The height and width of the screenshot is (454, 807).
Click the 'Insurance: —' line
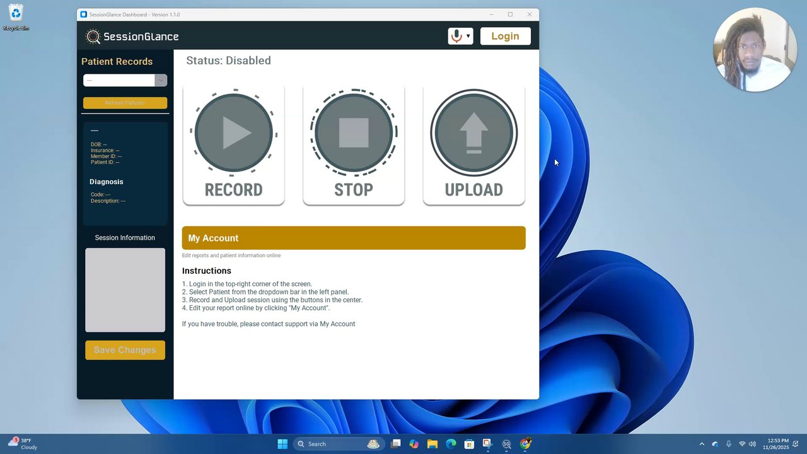coord(105,151)
